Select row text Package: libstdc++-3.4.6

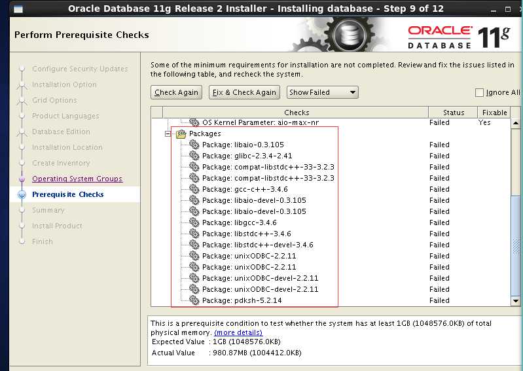(x=247, y=234)
